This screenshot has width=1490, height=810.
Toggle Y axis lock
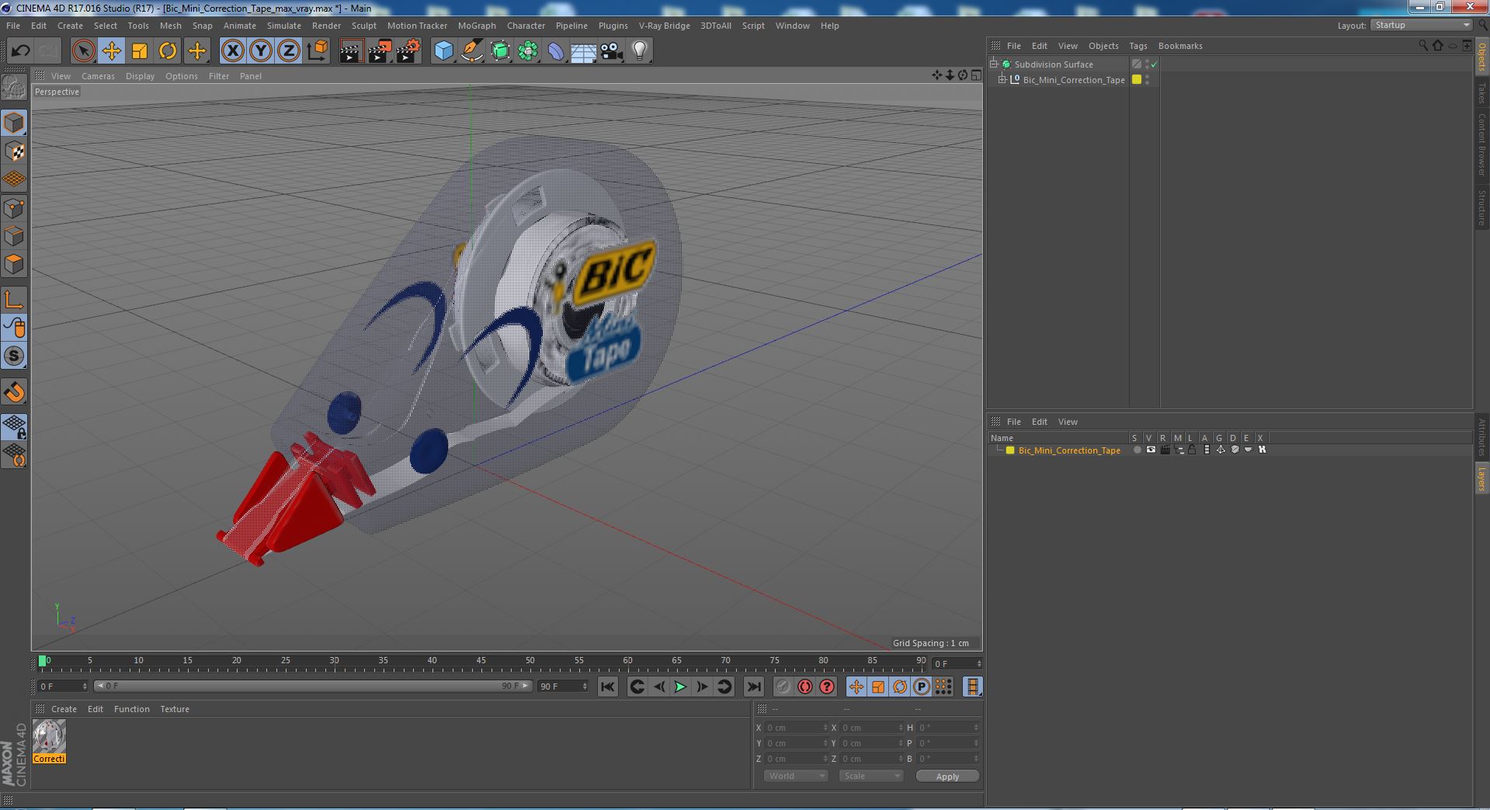click(x=261, y=51)
